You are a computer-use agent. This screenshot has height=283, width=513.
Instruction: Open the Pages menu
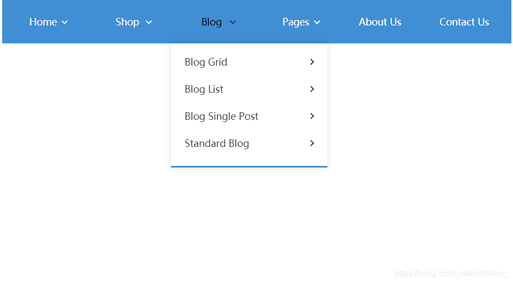(x=296, y=22)
